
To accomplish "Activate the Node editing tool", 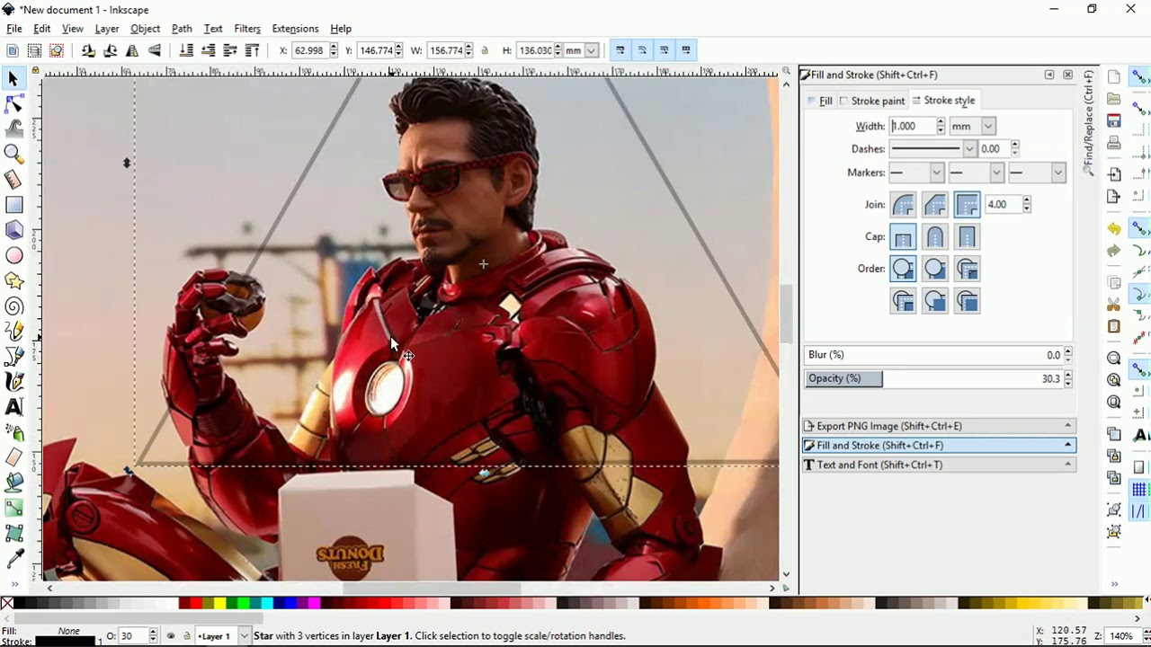I will coord(13,104).
